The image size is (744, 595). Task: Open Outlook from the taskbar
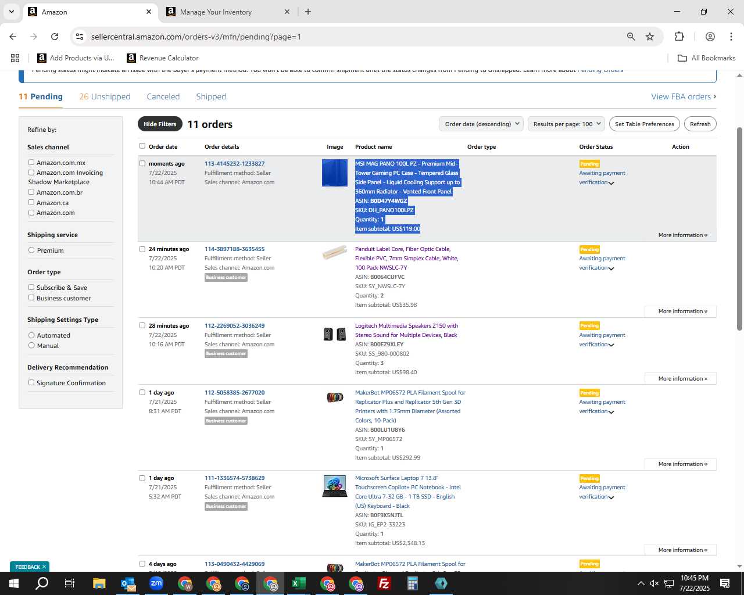point(128,583)
